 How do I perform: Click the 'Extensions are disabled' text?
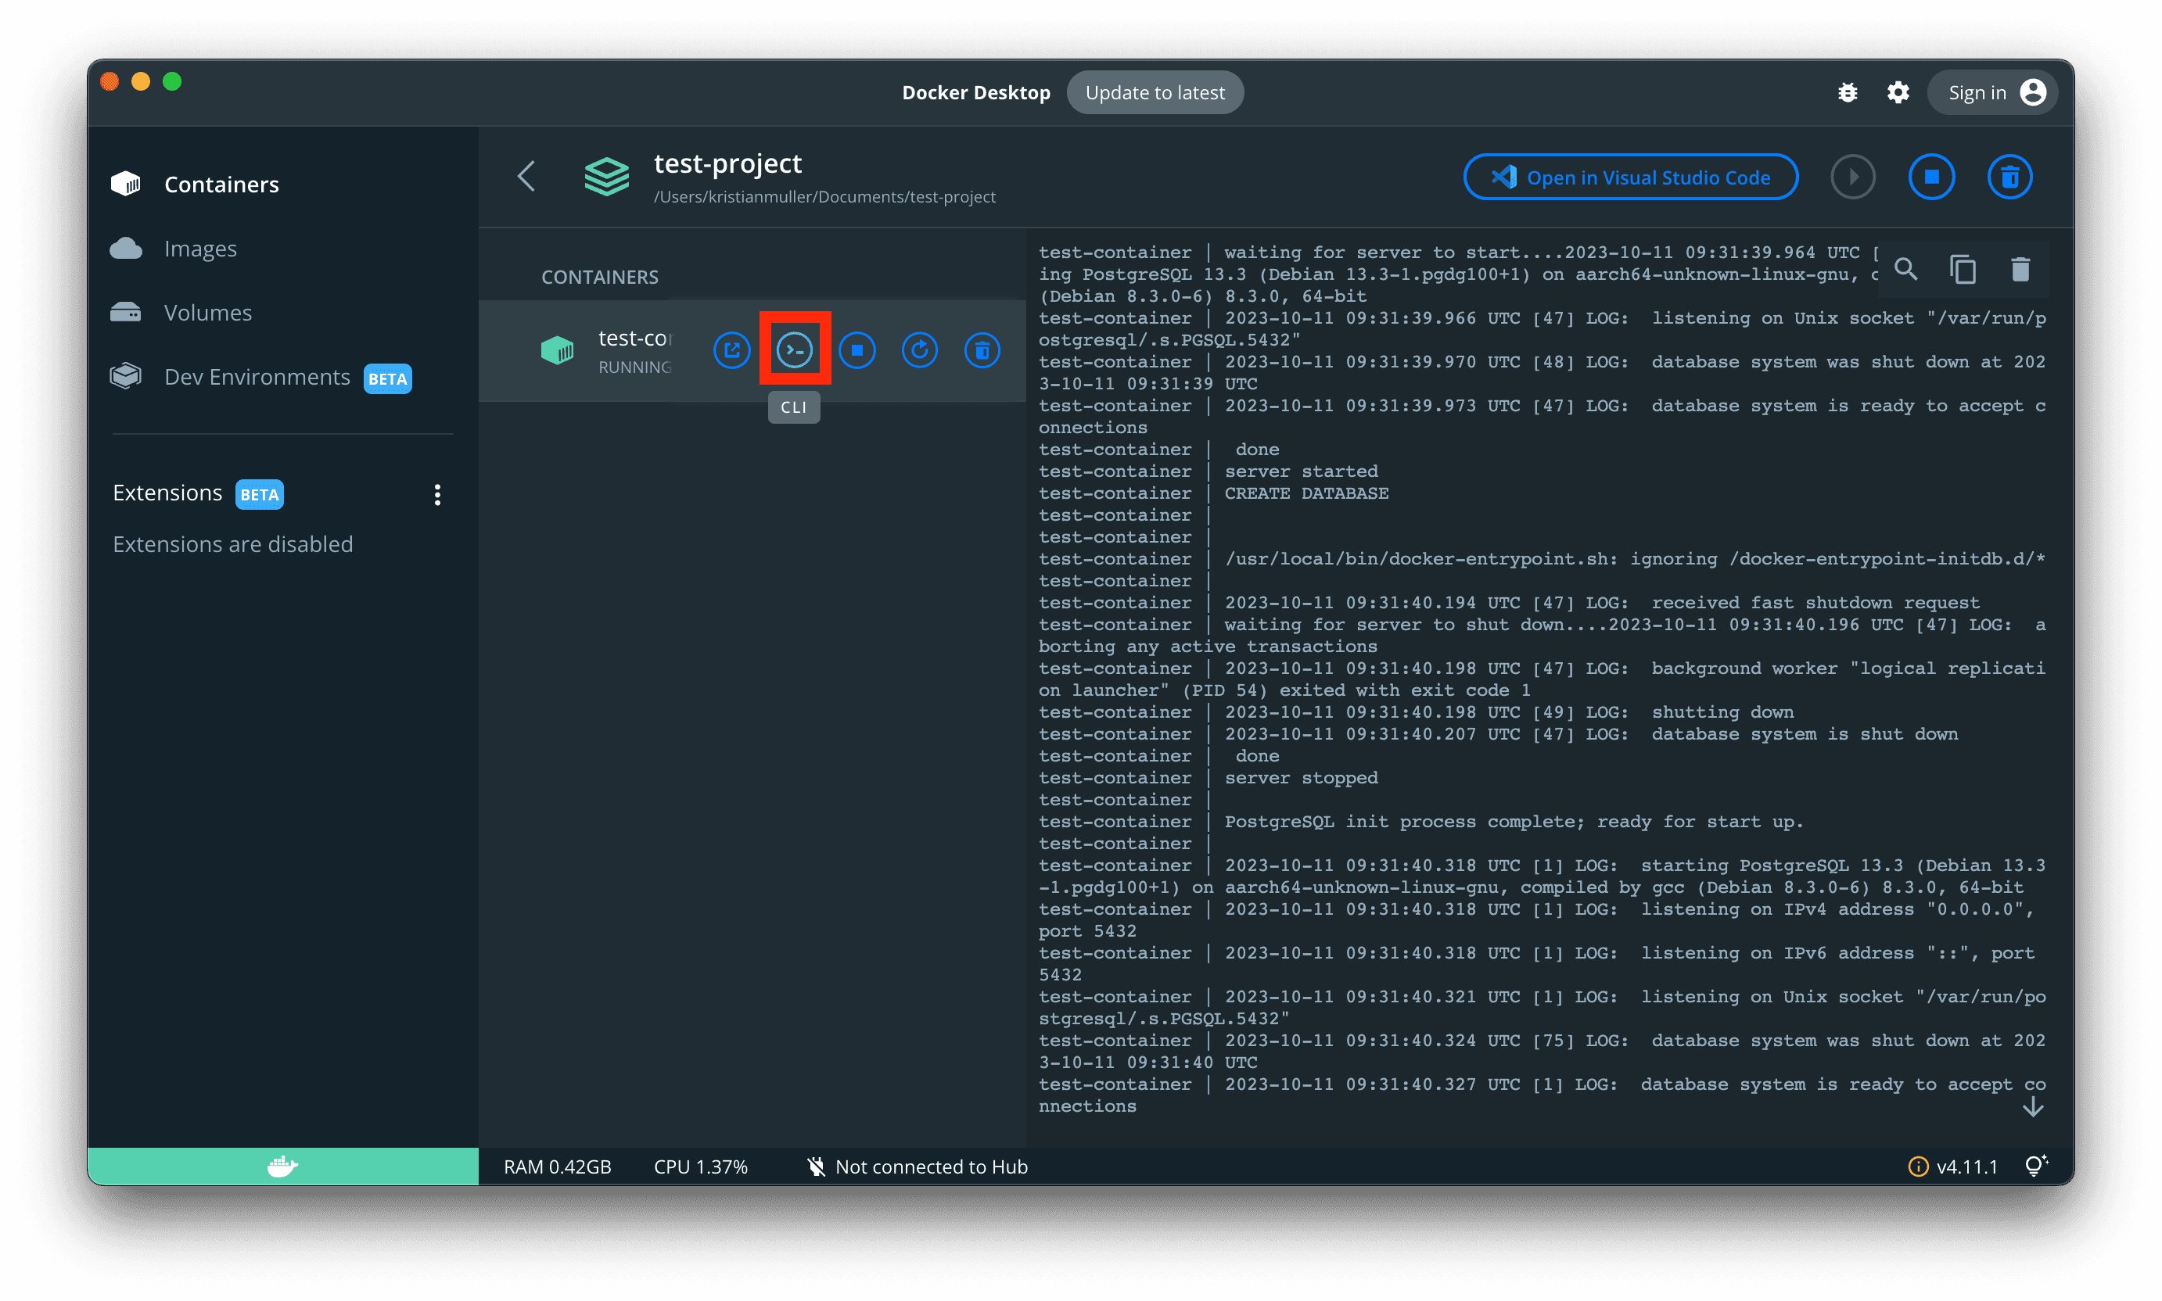[x=232, y=544]
